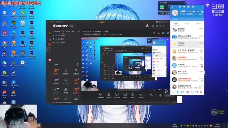Open the 弹幕秀 tool
The image size is (228, 128).
(x=66, y=91)
